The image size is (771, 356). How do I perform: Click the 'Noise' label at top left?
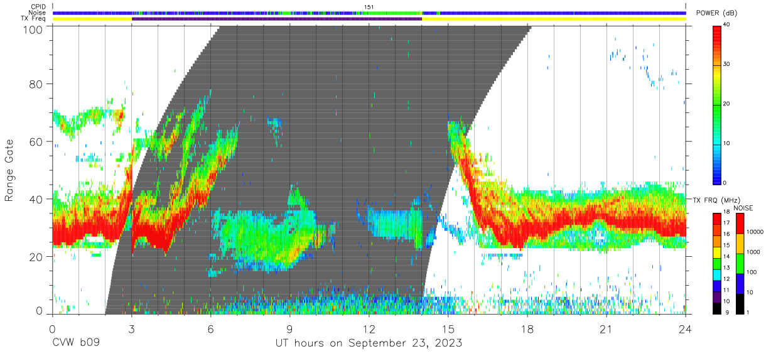click(x=38, y=13)
